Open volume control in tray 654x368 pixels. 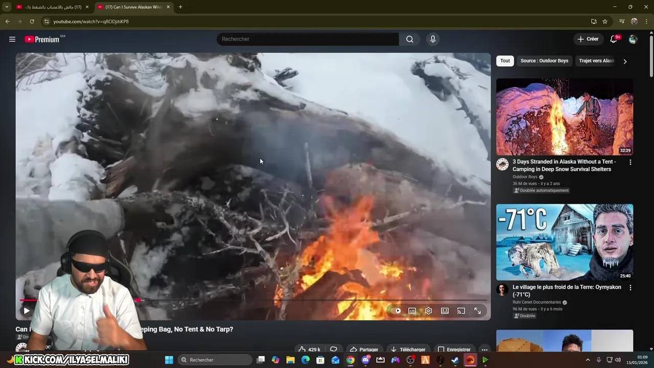618,360
